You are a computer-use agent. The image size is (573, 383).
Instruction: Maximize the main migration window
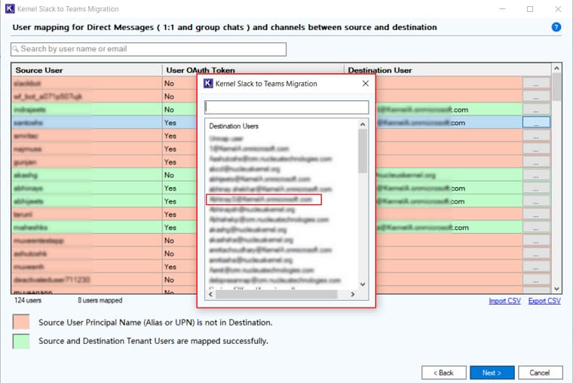coord(530,9)
